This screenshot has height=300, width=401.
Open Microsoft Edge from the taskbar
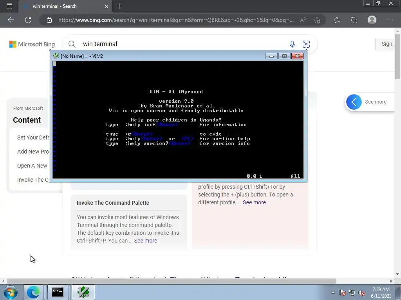(x=33, y=292)
